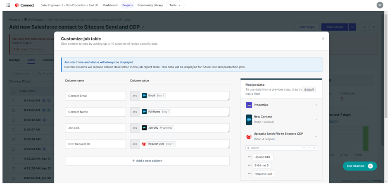Screen dimensions: 390x185
Task: Click ABC type icon beside Request uuid value
Action: click(135, 144)
